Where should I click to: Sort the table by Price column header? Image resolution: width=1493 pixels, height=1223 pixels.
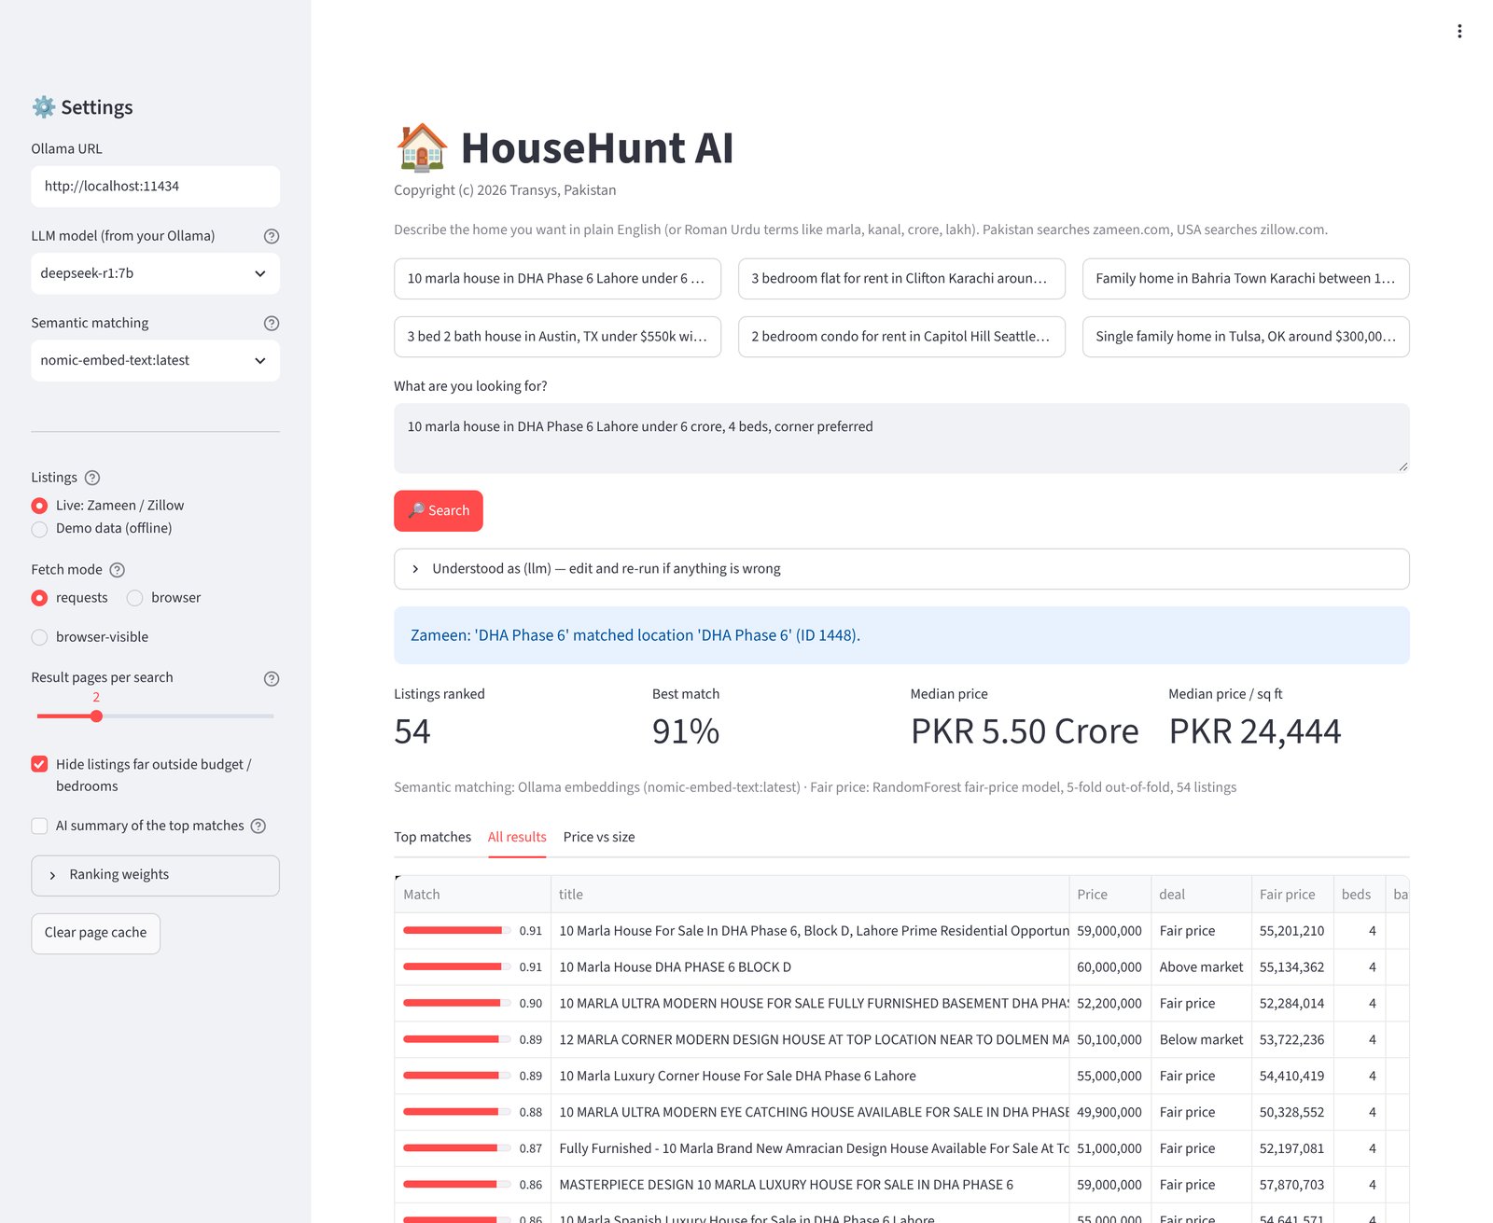pyautogui.click(x=1109, y=895)
